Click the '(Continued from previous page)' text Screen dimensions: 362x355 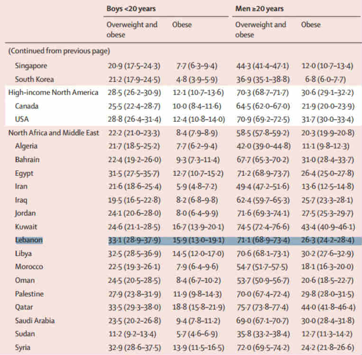pyautogui.click(x=59, y=50)
